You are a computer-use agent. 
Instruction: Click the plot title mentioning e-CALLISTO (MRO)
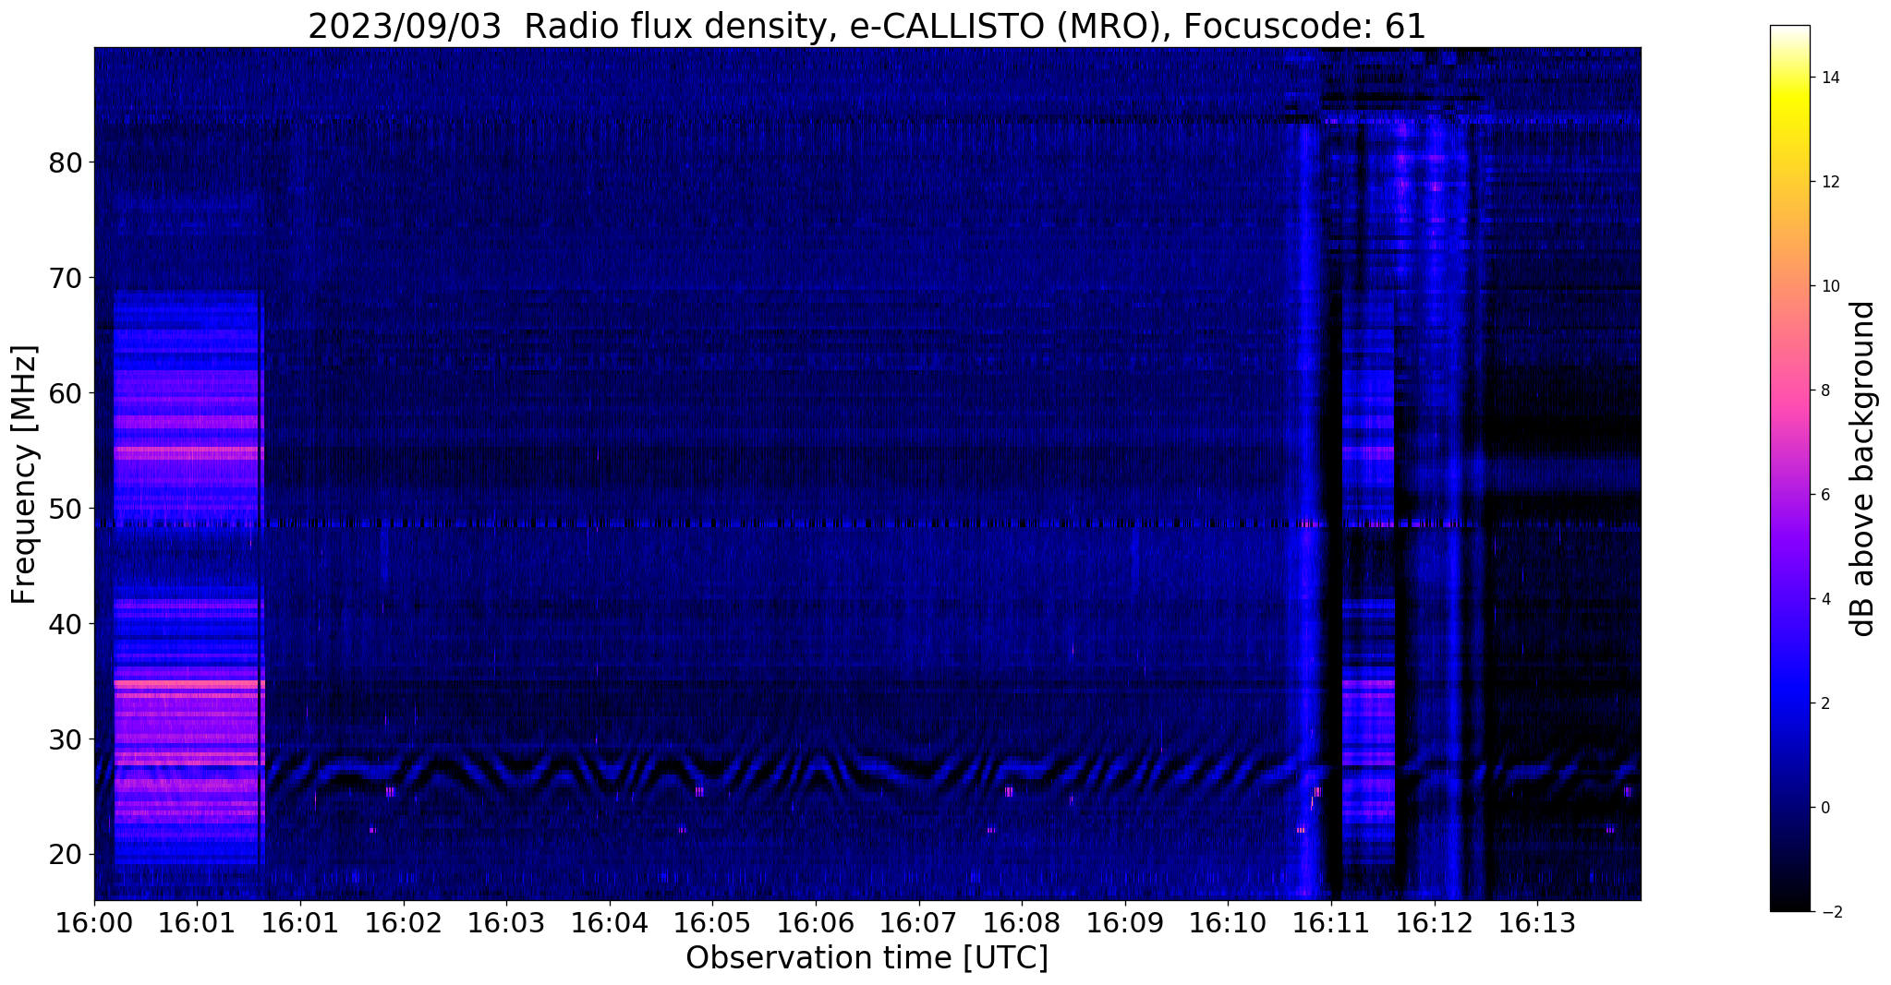tap(867, 26)
